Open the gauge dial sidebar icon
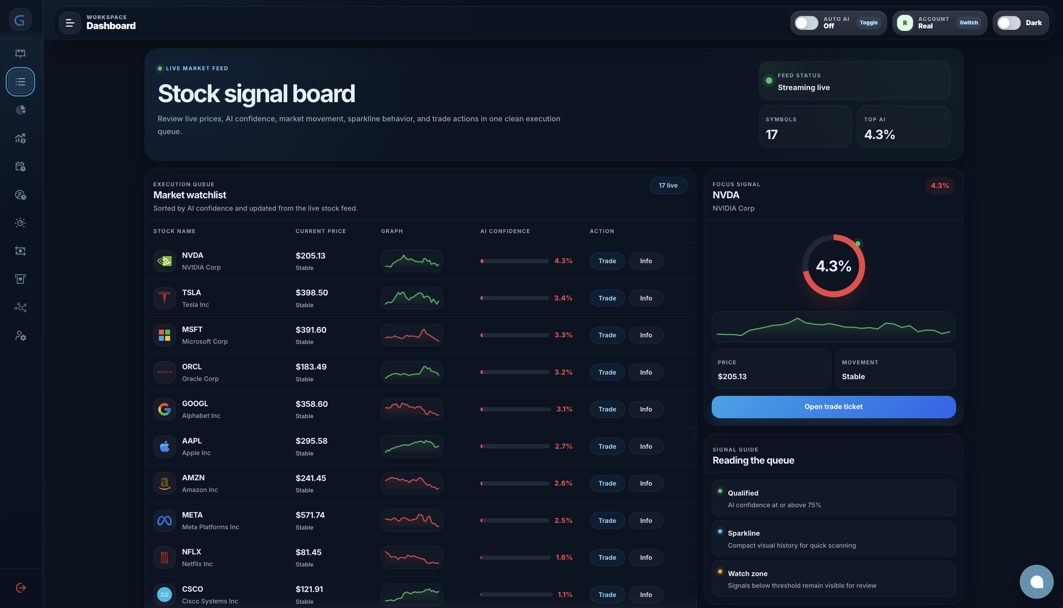1063x608 pixels. pos(21,222)
